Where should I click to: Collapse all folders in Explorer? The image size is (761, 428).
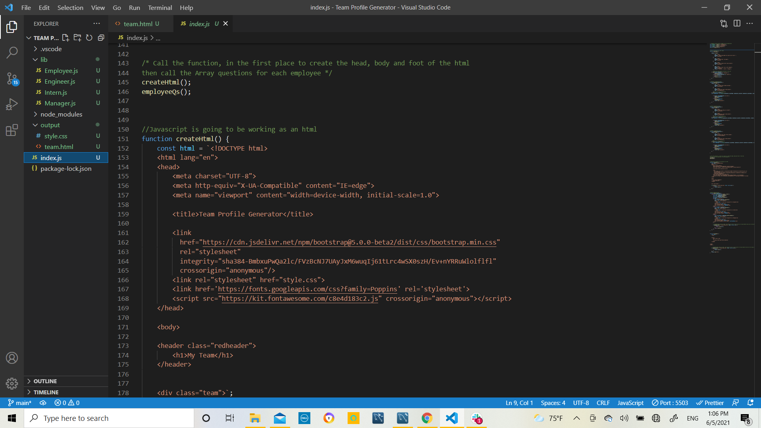101,38
